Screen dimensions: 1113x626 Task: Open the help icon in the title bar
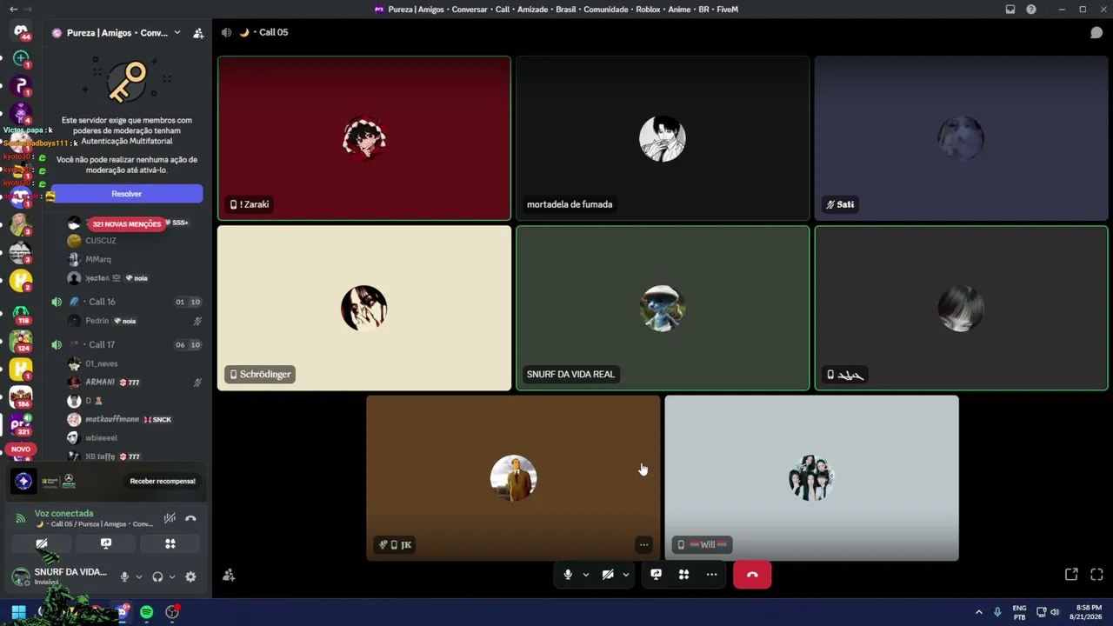[x=1031, y=10]
